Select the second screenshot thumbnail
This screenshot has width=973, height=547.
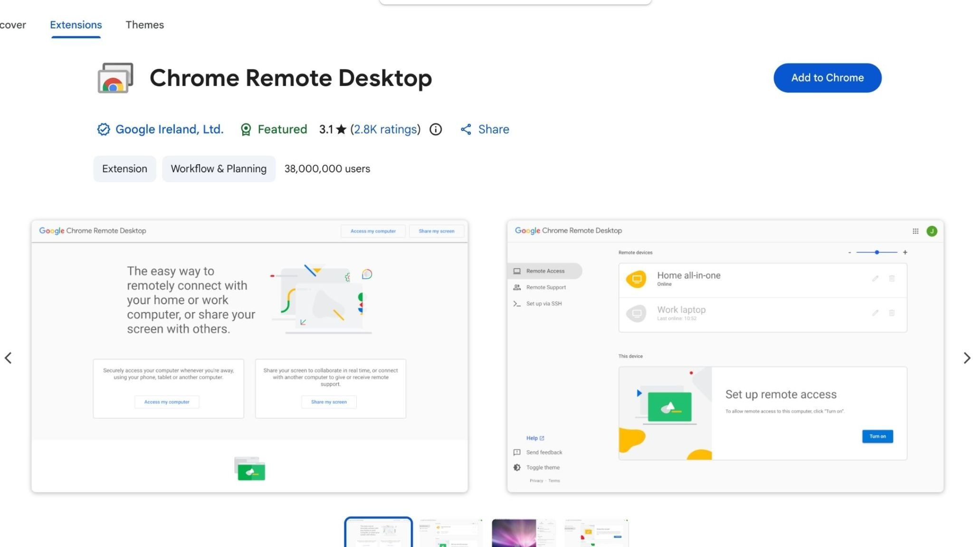451,533
